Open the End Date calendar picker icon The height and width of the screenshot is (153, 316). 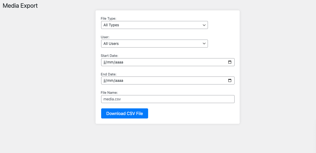[x=230, y=80]
